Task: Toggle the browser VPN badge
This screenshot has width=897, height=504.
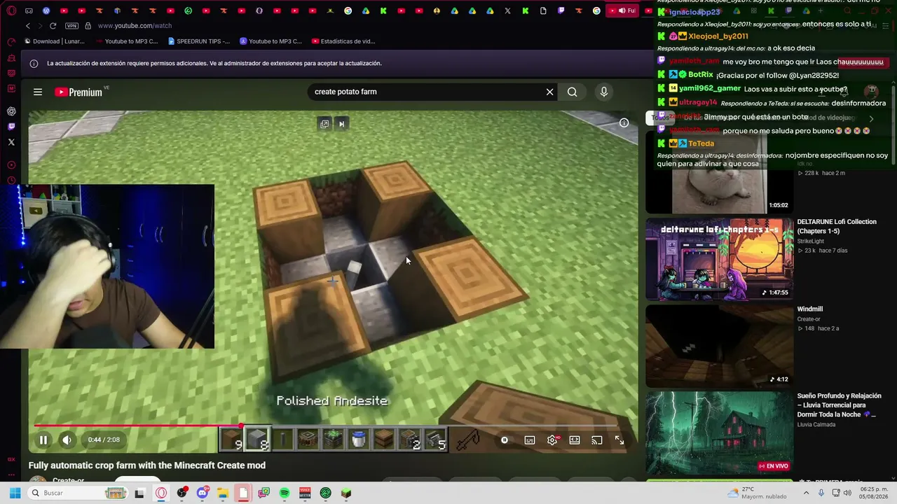Action: point(71,26)
